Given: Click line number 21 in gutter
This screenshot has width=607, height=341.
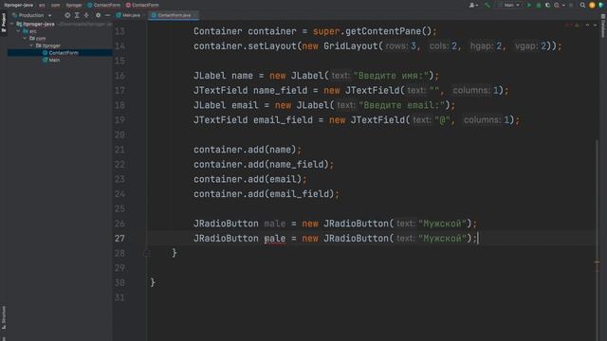Looking at the screenshot, I should pos(120,150).
